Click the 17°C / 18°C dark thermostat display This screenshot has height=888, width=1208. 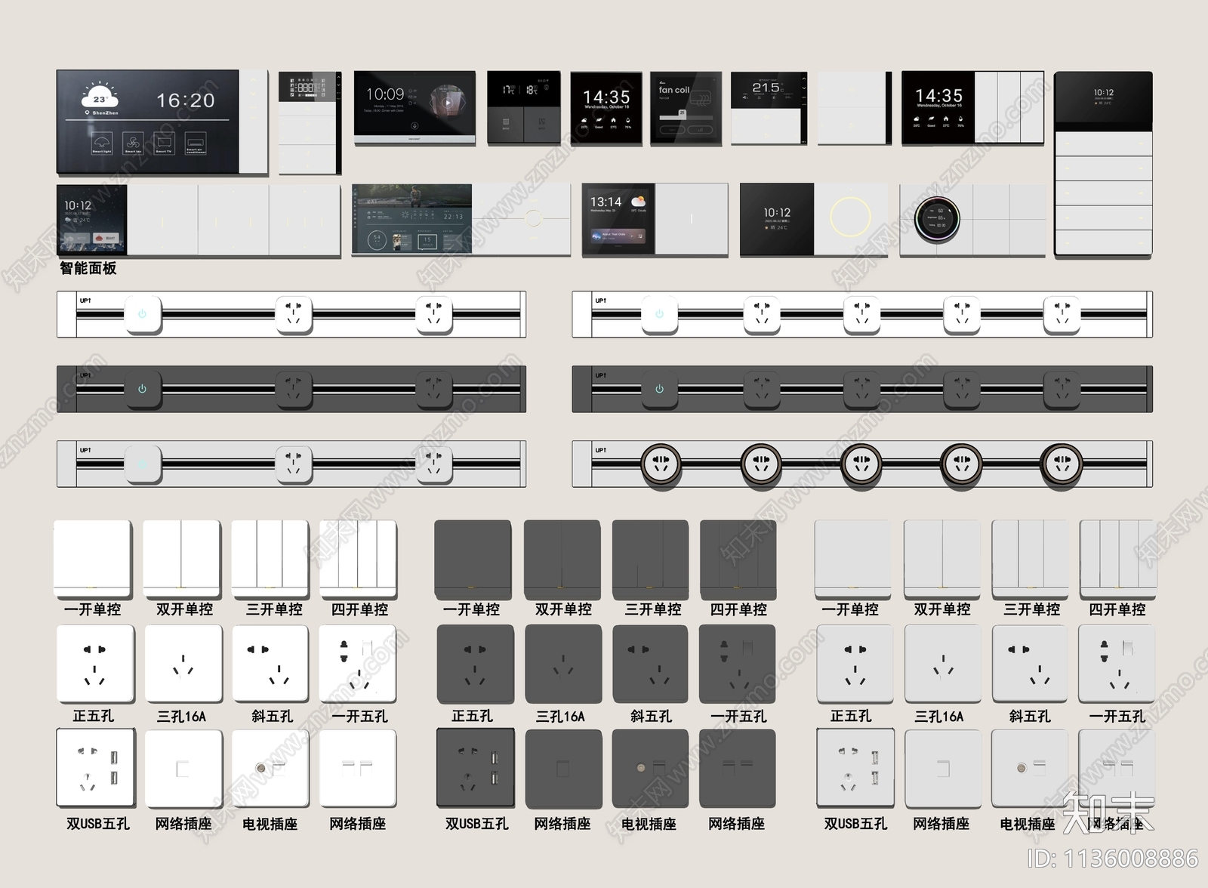click(x=523, y=89)
